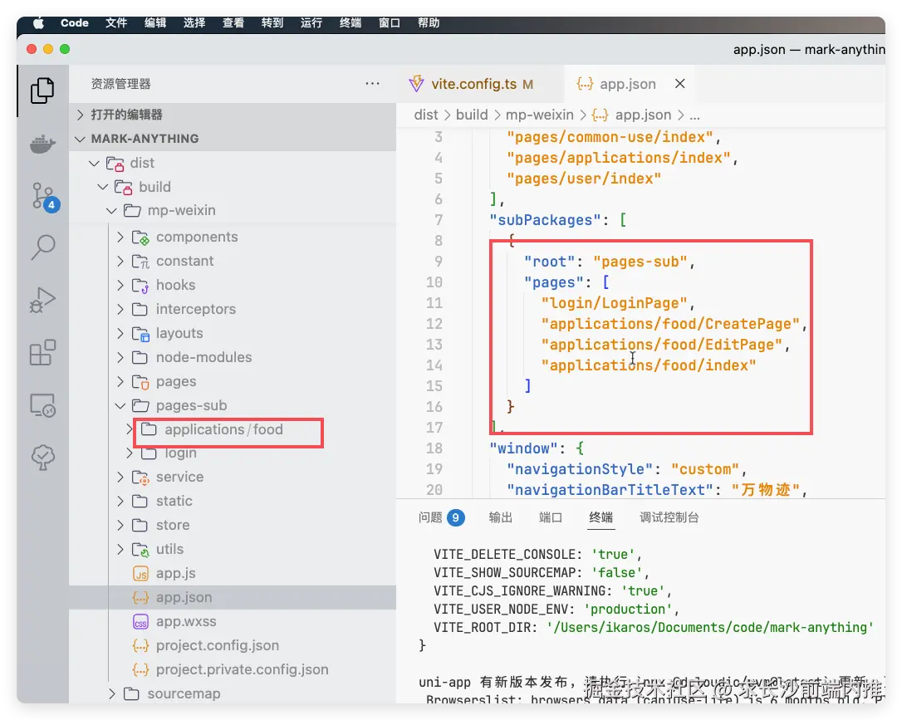
Task: Switch to the 输出 panel tab
Action: [x=501, y=517]
